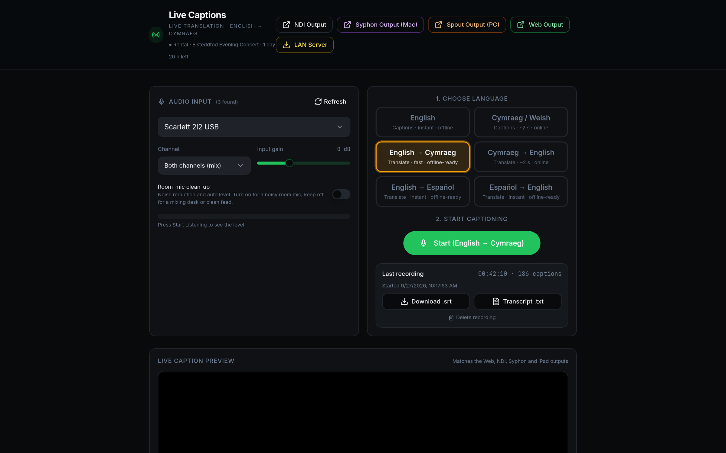726x453 pixels.
Task: Click the audio level meter bar
Action: pos(254,216)
